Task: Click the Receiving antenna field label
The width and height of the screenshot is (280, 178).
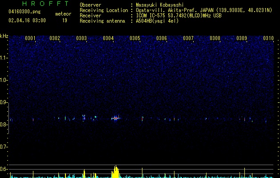Action: pyautogui.click(x=102, y=21)
